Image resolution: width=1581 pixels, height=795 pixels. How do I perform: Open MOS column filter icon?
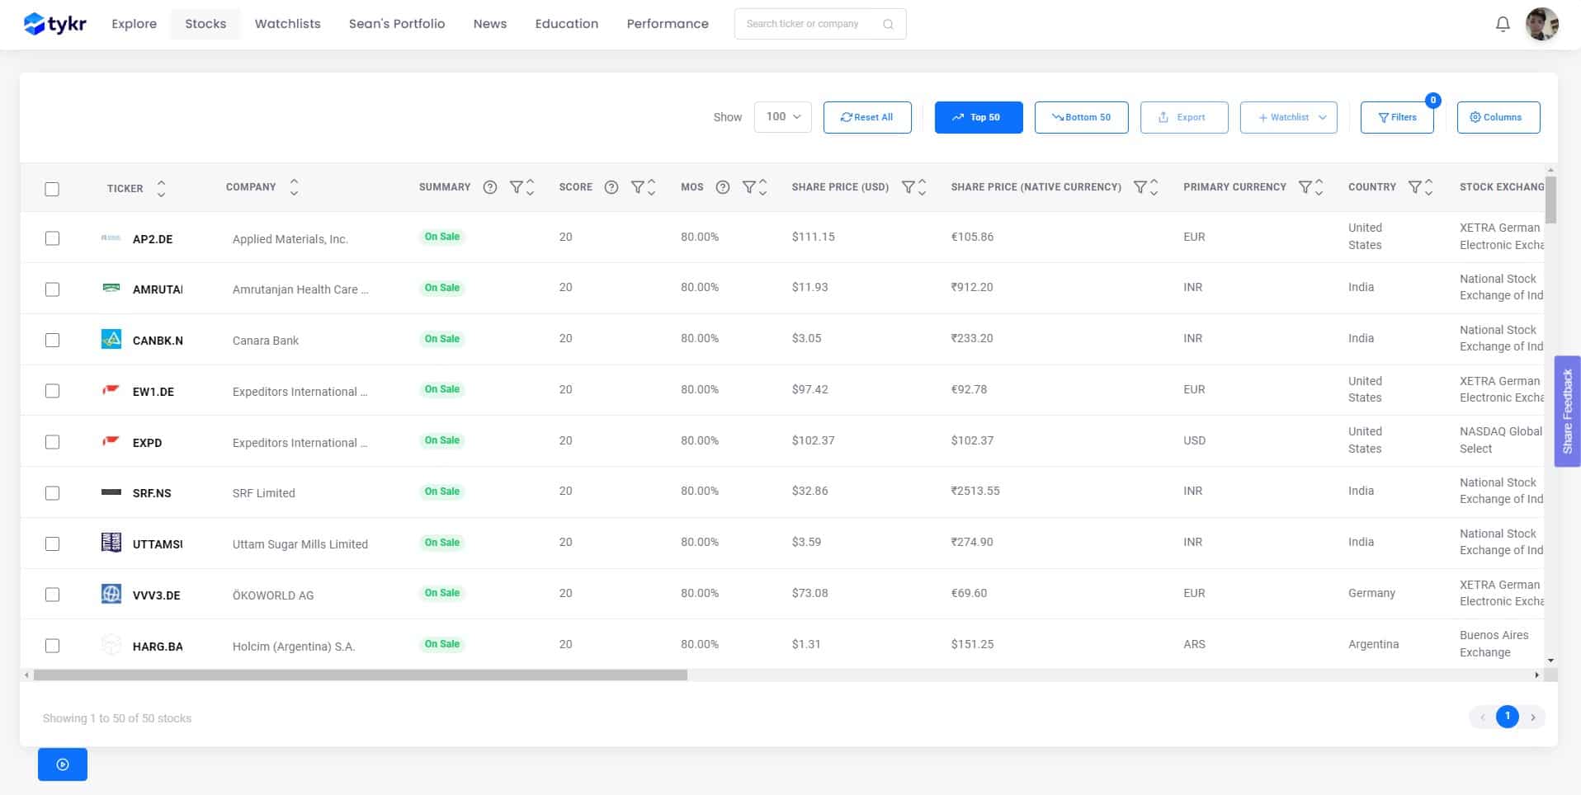[749, 187]
